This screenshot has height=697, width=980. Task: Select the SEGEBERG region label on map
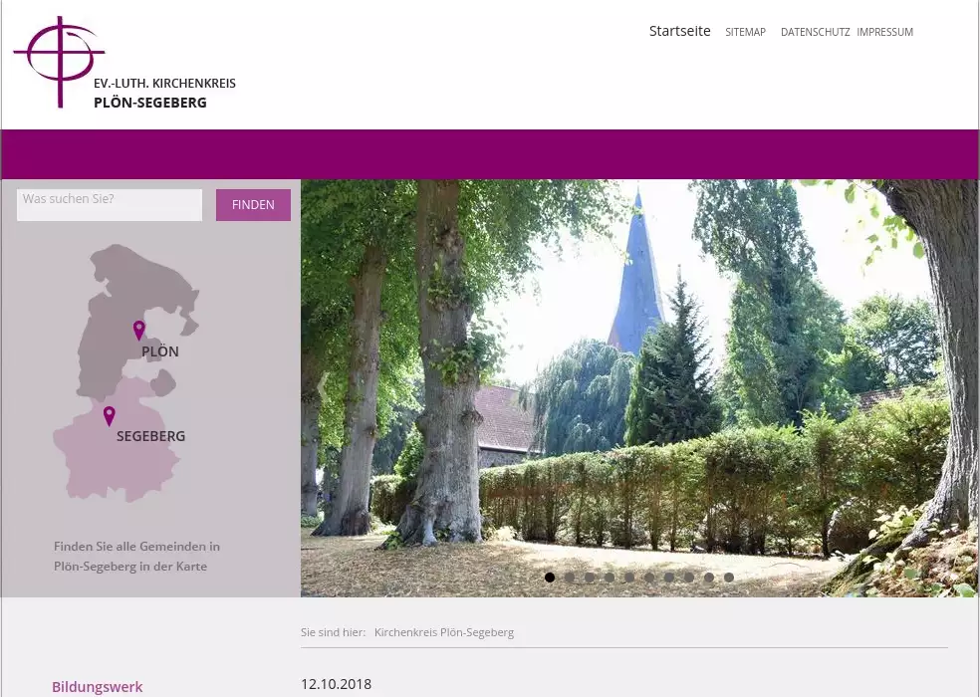tap(150, 436)
